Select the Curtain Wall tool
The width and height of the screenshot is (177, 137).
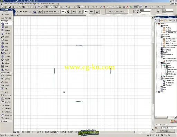point(7,56)
